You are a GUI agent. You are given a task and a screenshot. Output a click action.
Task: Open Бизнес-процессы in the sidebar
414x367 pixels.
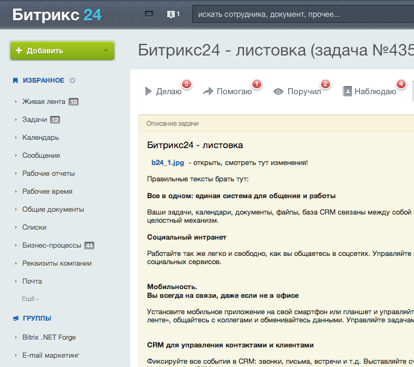click(x=52, y=246)
